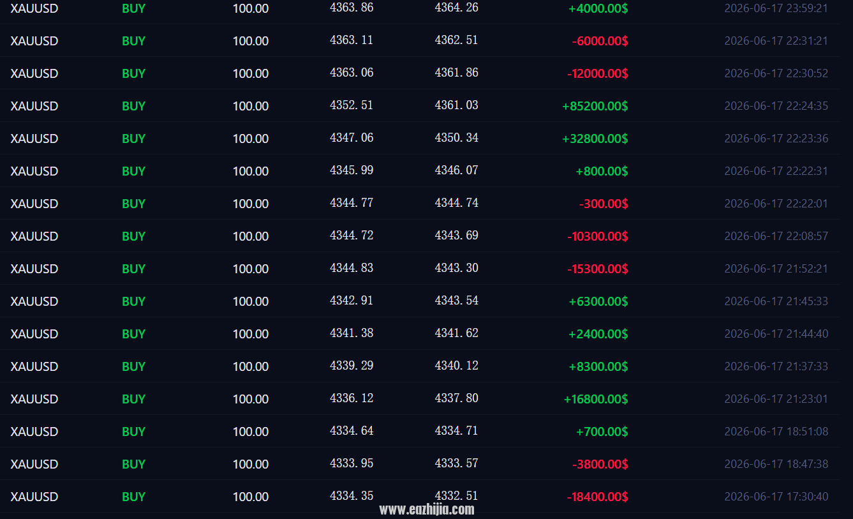Click the www.eazhijia.com watermark link
Screen dimensions: 853x519
pos(427,509)
